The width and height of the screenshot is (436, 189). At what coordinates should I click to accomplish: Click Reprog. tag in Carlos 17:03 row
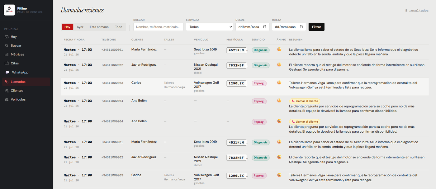[x=259, y=83]
